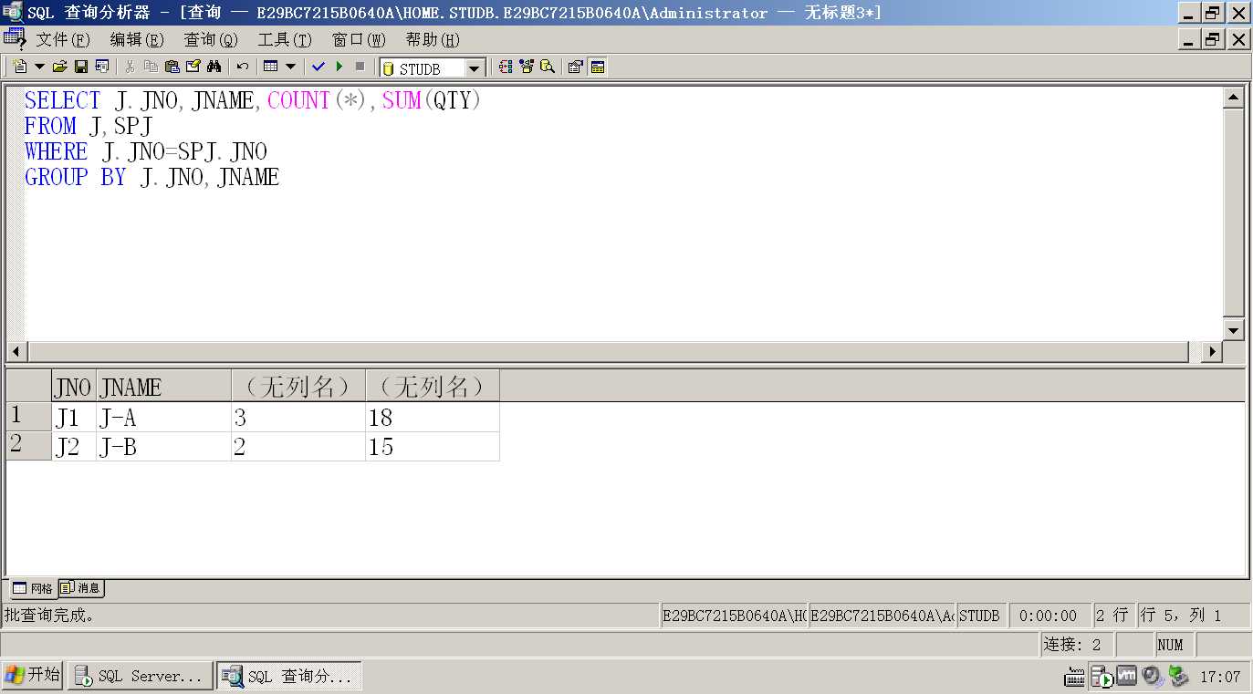Restore the inner query window

pos(1212,39)
